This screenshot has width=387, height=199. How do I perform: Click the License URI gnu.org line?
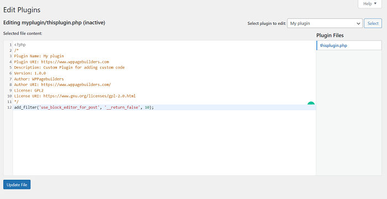coord(75,96)
